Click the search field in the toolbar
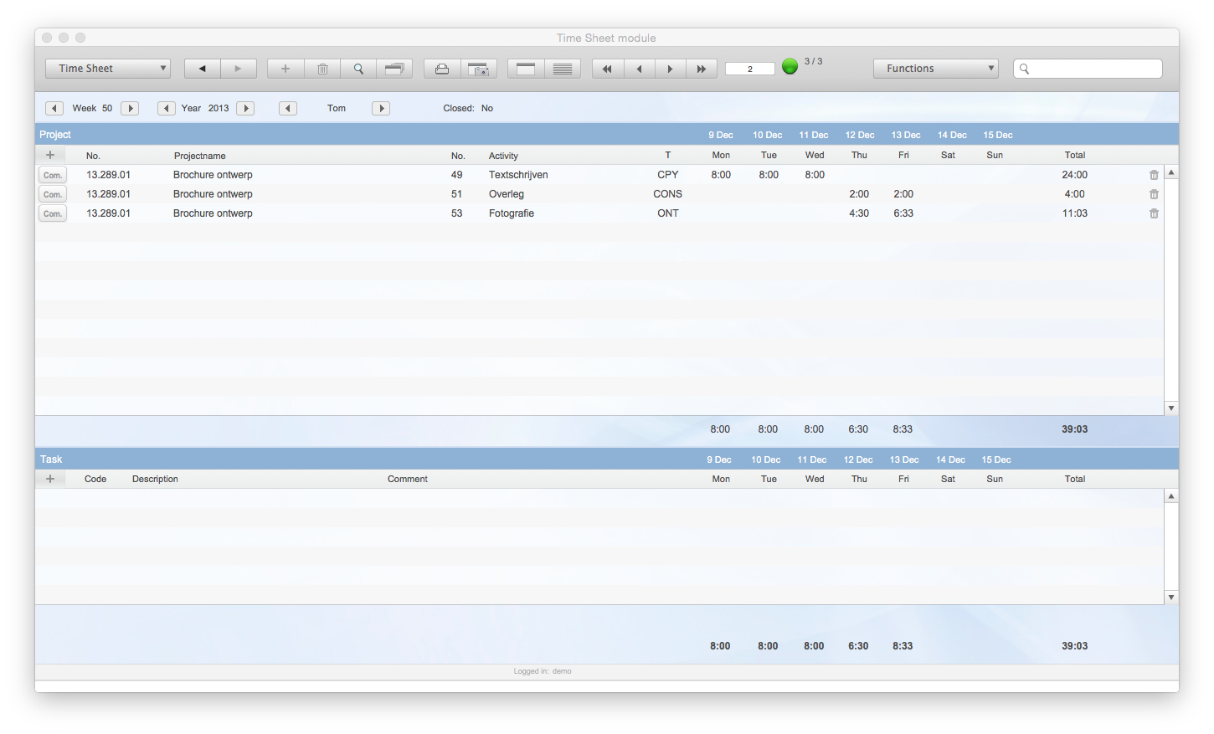 click(1088, 69)
